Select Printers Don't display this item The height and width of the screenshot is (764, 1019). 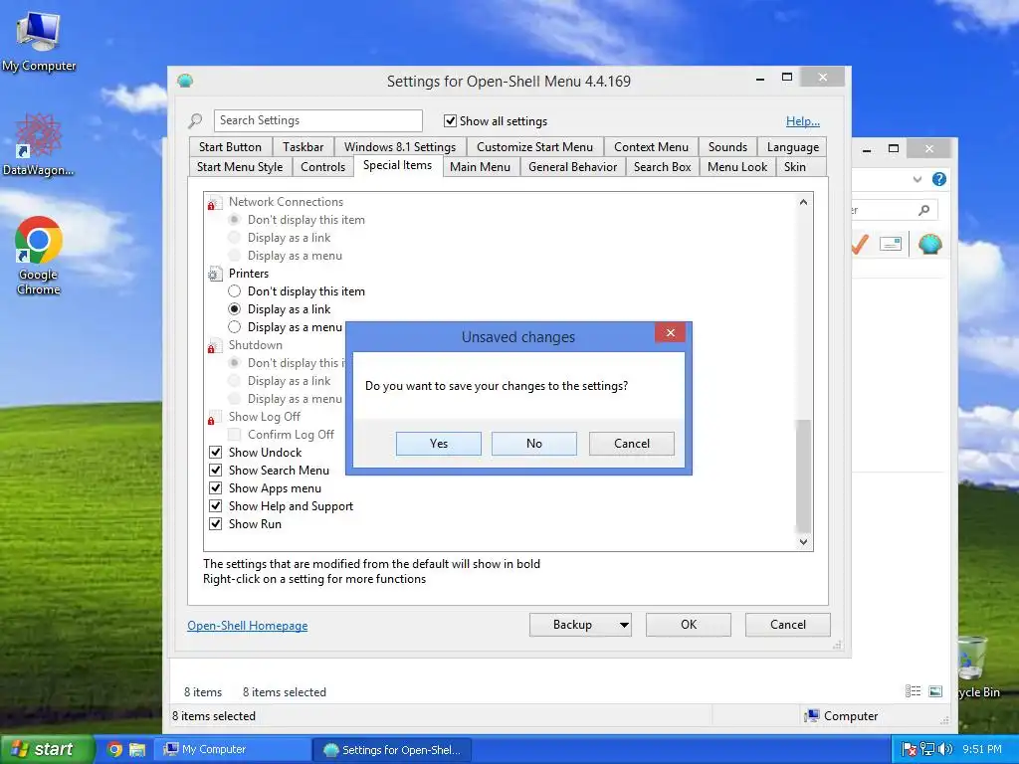coord(235,291)
